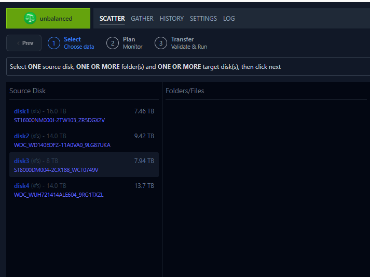This screenshot has width=370, height=277.
Task: Select step 1 circle icon
Action: pyautogui.click(x=54, y=43)
